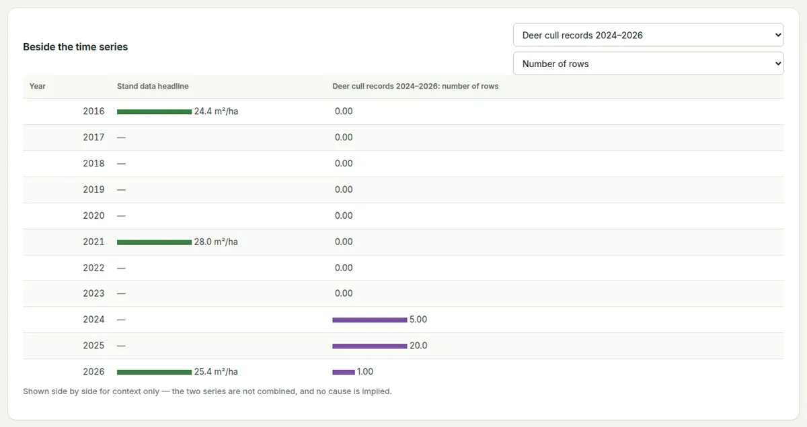Click the Beside the time series heading
Screen dimensions: 807x427
(75, 47)
